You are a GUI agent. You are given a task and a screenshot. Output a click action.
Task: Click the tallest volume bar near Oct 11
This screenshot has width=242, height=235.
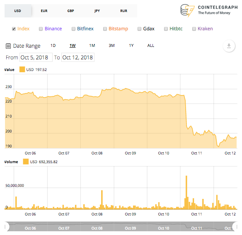[x=186, y=193]
